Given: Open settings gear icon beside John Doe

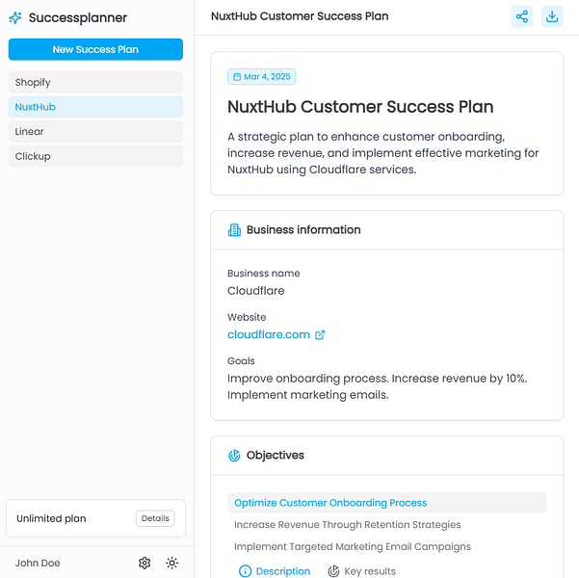Looking at the screenshot, I should pyautogui.click(x=145, y=563).
